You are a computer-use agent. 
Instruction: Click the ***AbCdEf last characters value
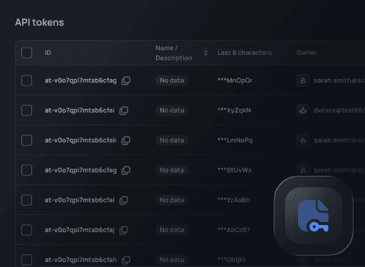pos(234,230)
